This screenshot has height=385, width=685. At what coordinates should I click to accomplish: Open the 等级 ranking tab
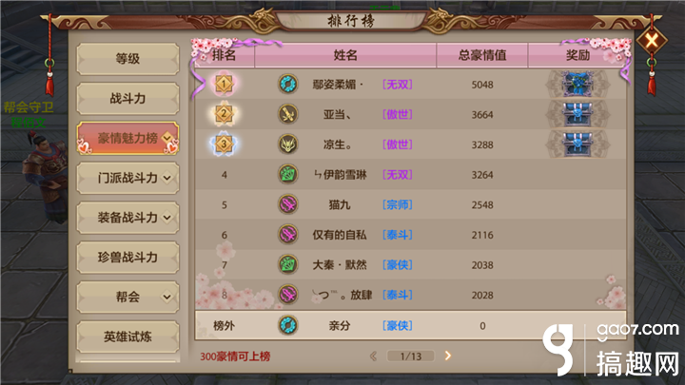(x=127, y=59)
